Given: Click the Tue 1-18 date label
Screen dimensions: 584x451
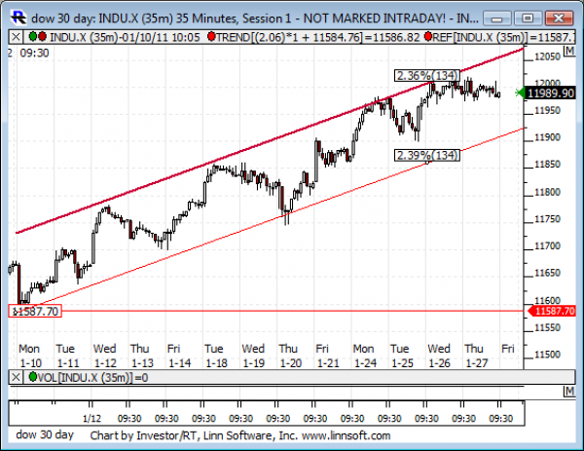Looking at the screenshot, I should [x=215, y=356].
